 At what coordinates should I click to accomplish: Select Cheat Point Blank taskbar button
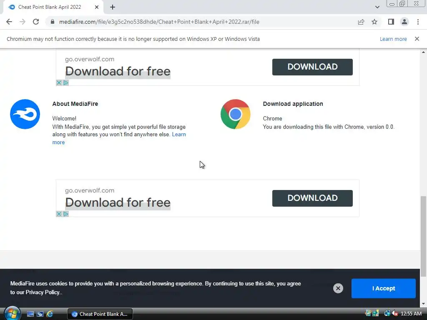(100, 314)
